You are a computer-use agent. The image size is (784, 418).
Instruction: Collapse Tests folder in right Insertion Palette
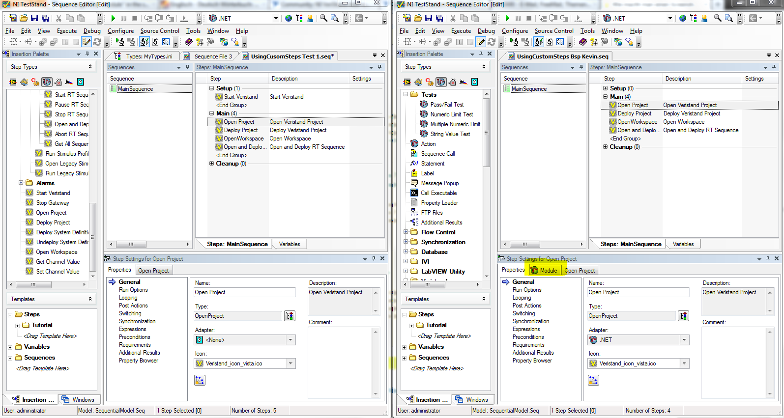click(406, 94)
